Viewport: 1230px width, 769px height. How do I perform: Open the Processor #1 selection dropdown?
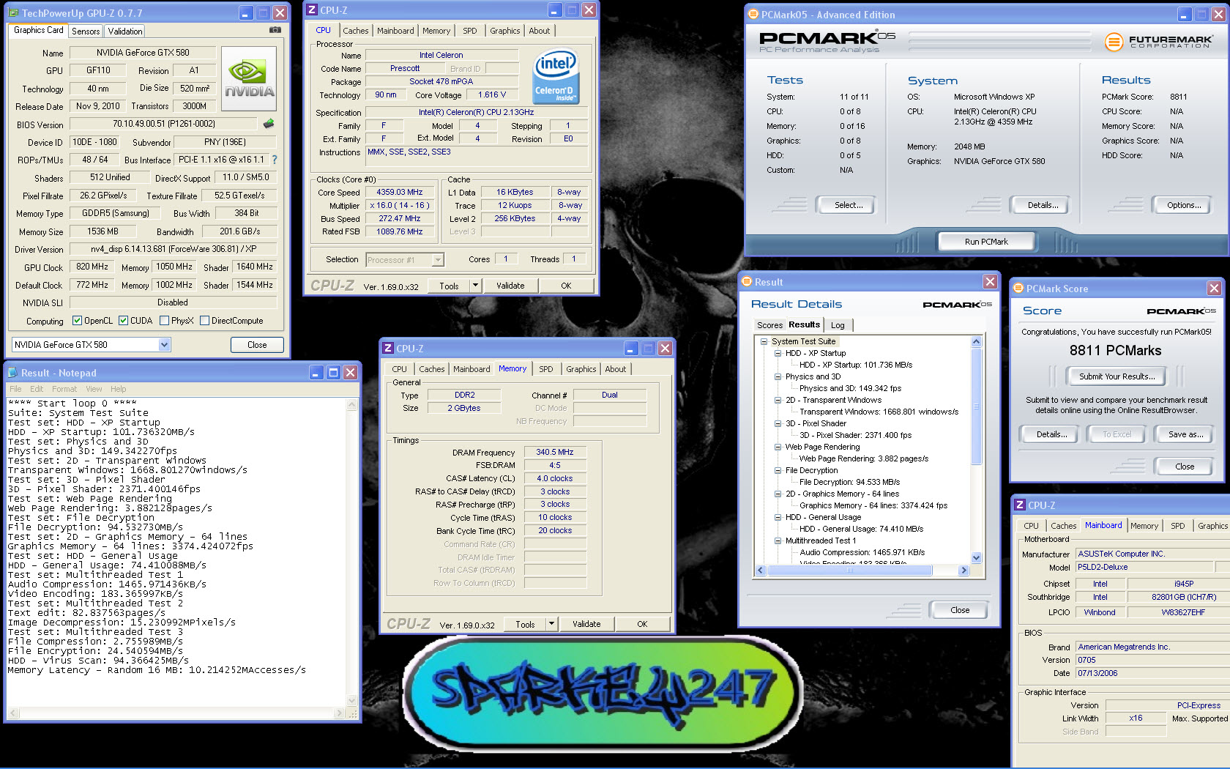tap(438, 260)
